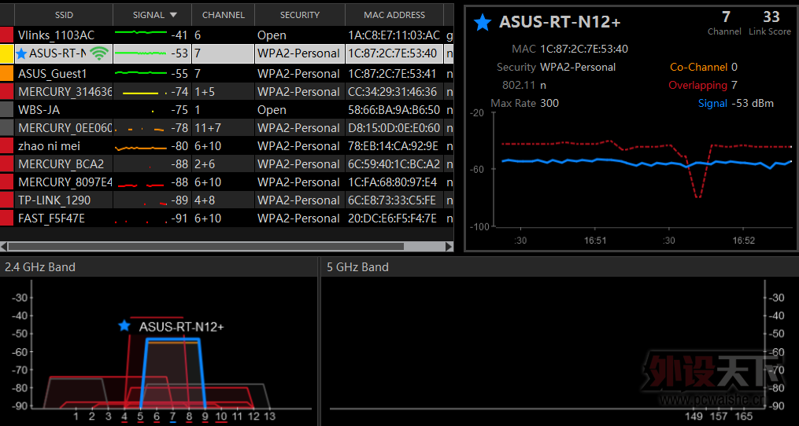799x426 pixels.
Task: Click channel 165 on 5 GHz axis
Action: click(742, 417)
